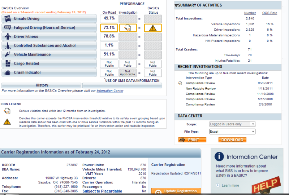Click the serious violation icon in legend
Viewport: 289px width, 195px height.
[x=7, y=111]
